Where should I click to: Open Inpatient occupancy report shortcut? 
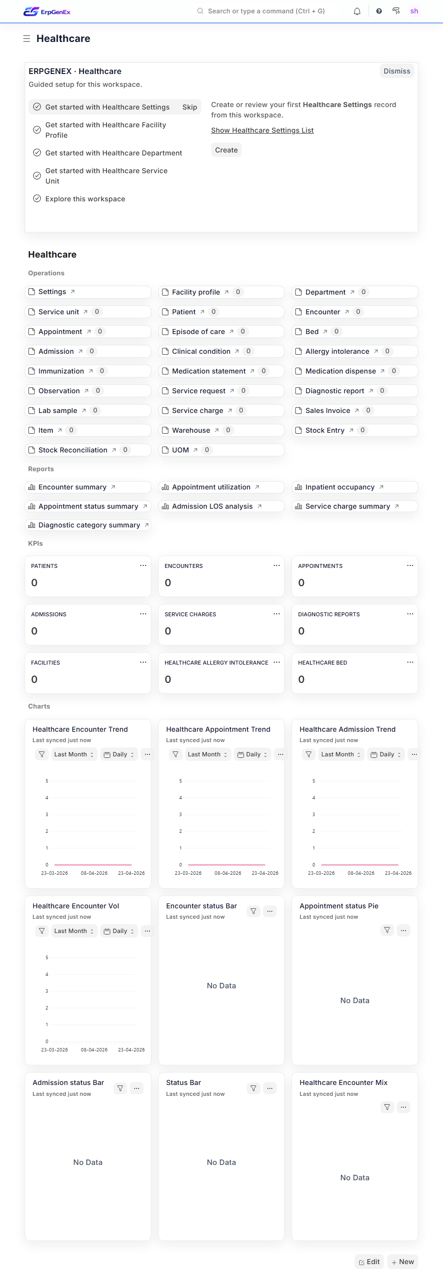(x=339, y=487)
